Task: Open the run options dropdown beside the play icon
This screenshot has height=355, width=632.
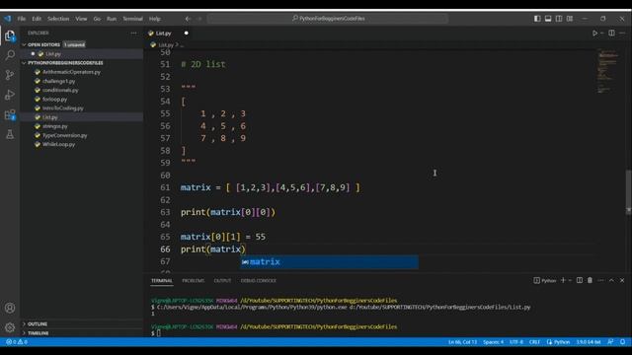Action: point(601,33)
